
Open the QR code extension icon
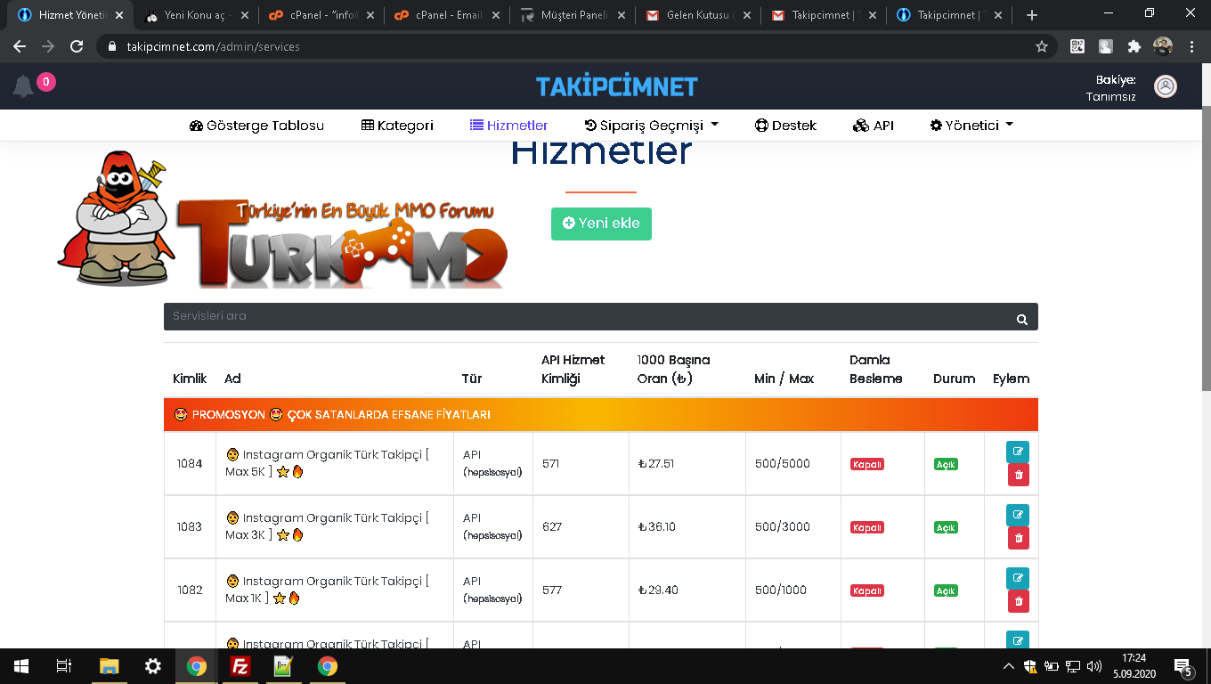point(1077,46)
